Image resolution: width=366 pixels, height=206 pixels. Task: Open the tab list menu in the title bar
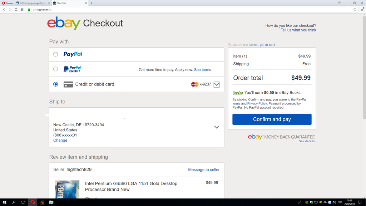click(x=339, y=3)
